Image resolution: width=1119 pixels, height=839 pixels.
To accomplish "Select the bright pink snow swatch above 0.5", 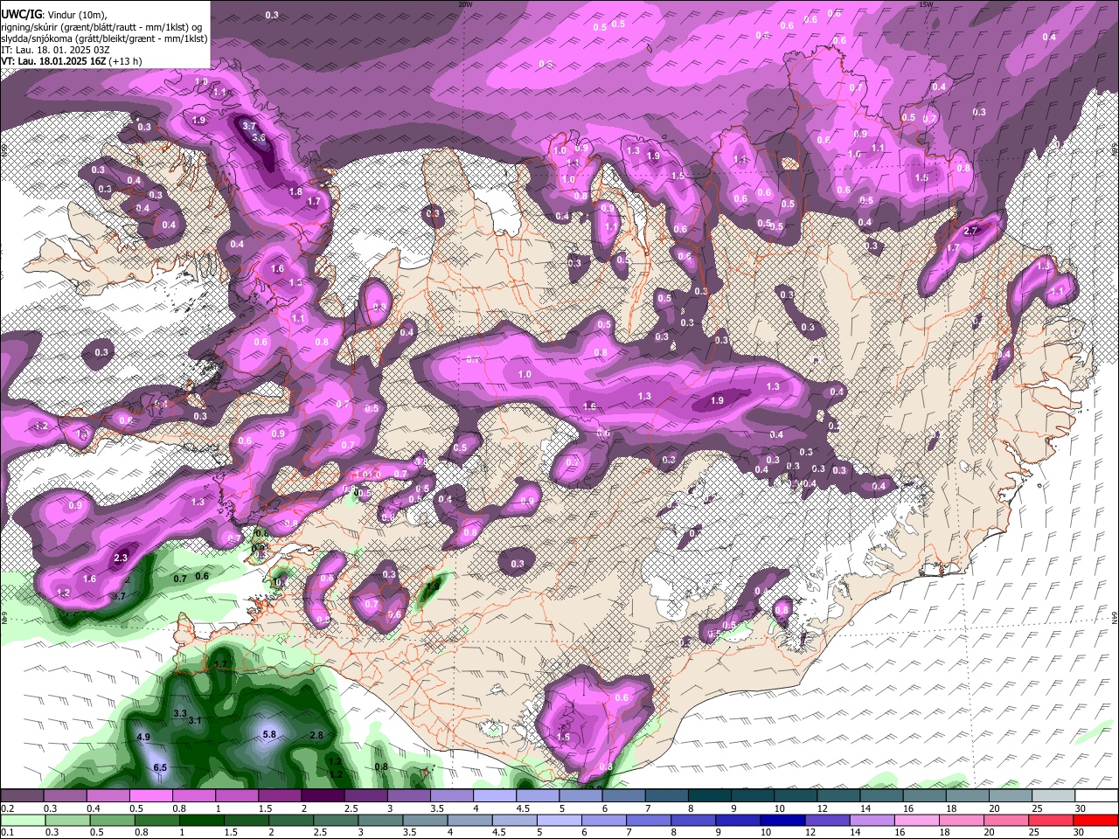I will [x=150, y=796].
